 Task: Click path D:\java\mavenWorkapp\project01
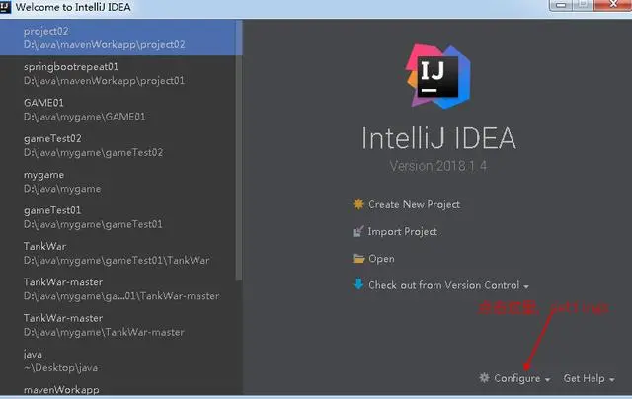[104, 81]
